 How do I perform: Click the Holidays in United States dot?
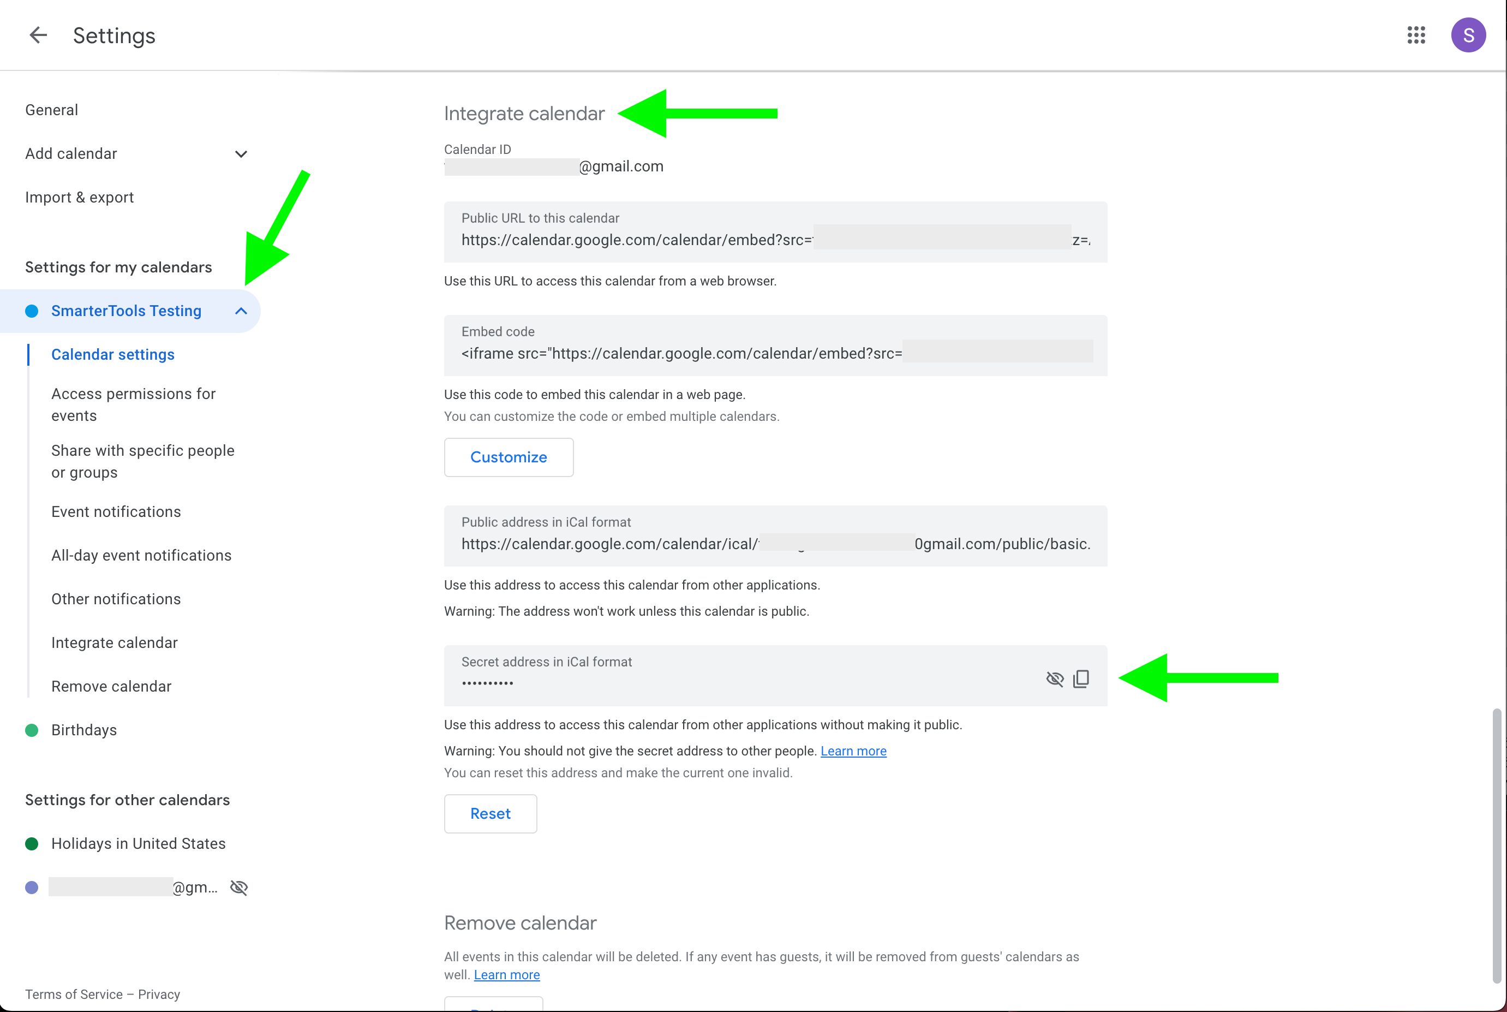click(x=32, y=843)
